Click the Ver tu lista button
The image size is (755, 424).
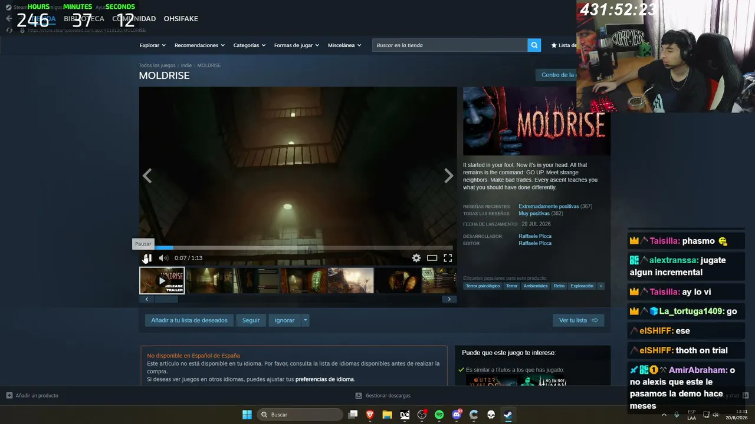(x=578, y=320)
